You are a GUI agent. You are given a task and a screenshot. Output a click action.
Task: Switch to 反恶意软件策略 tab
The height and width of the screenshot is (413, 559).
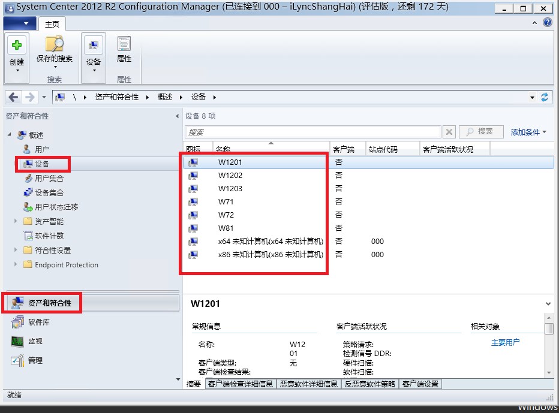click(369, 384)
